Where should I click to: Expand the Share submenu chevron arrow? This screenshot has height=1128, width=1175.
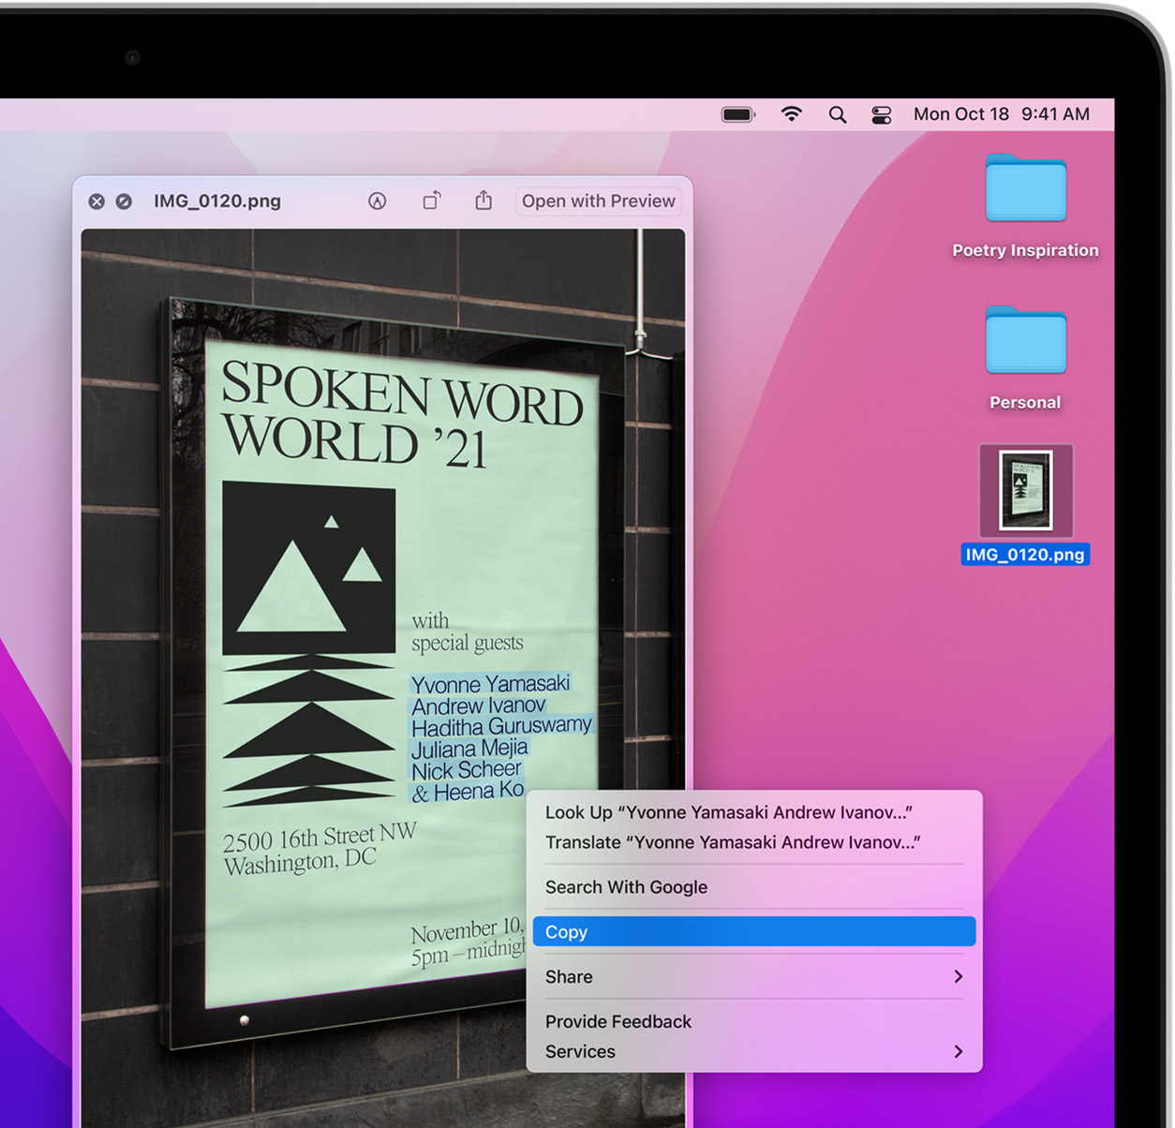point(958,976)
